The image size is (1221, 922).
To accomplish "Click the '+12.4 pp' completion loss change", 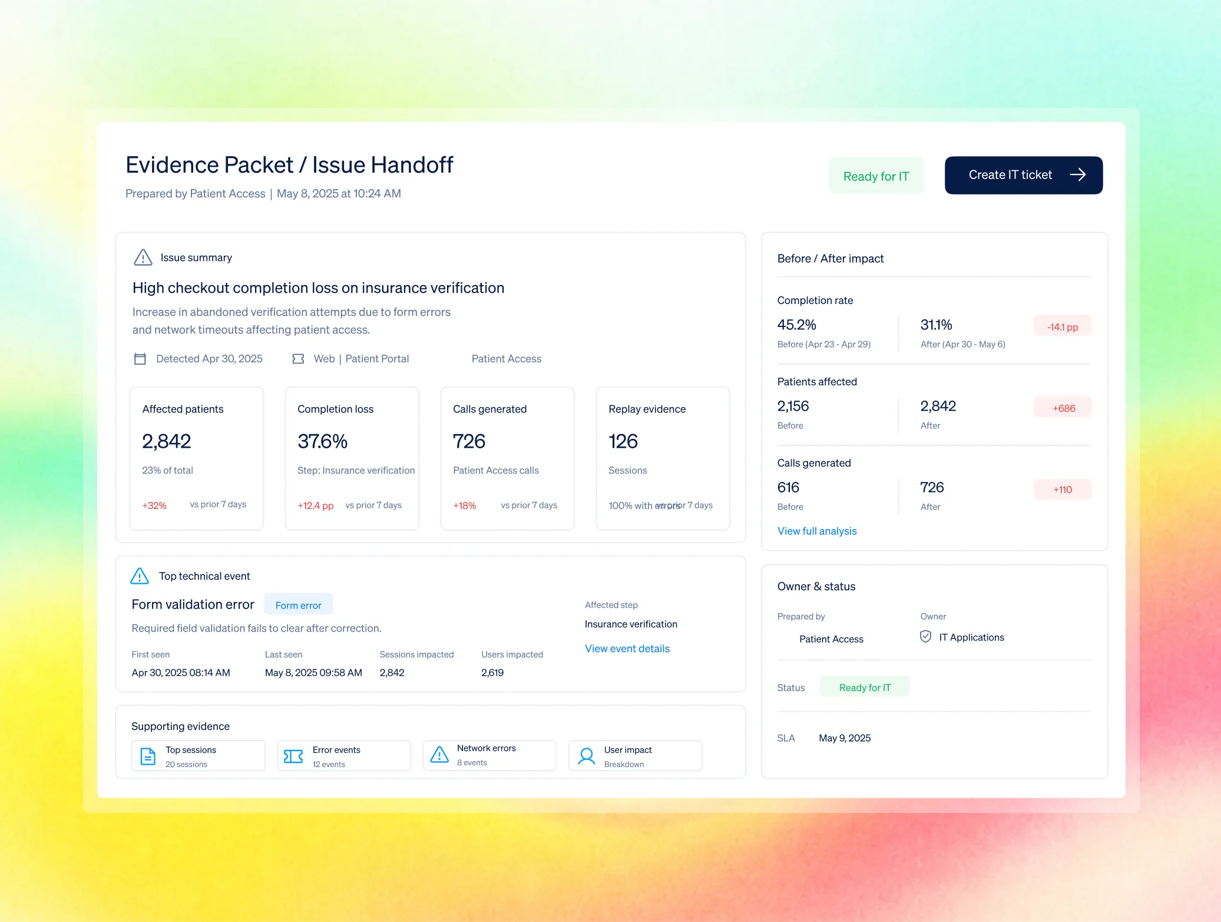I will pyautogui.click(x=316, y=506).
